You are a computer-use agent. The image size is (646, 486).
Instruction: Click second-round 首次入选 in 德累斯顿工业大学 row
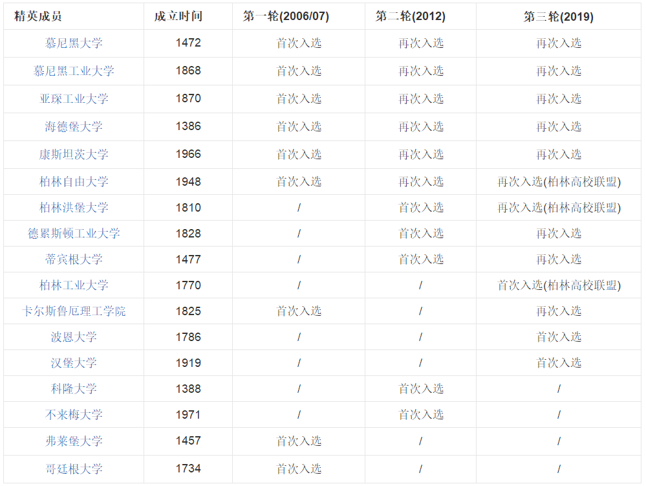(x=420, y=234)
